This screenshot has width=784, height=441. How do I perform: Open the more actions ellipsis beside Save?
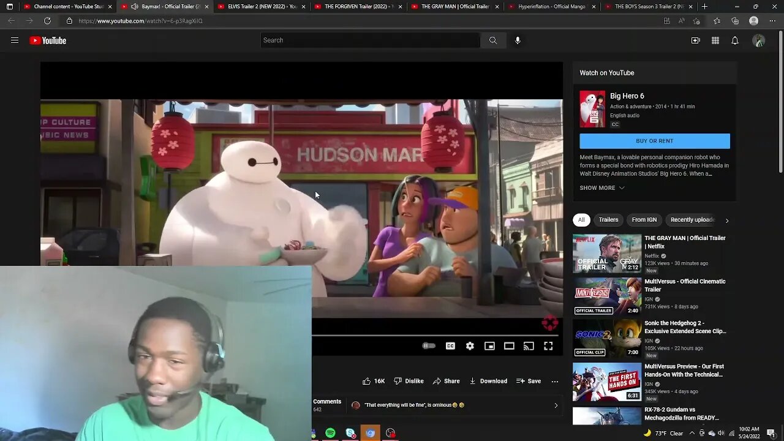(555, 381)
